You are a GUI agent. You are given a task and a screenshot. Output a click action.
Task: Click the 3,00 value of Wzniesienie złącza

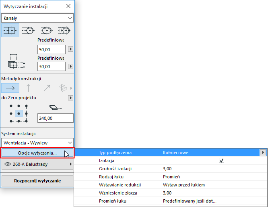click(167, 193)
